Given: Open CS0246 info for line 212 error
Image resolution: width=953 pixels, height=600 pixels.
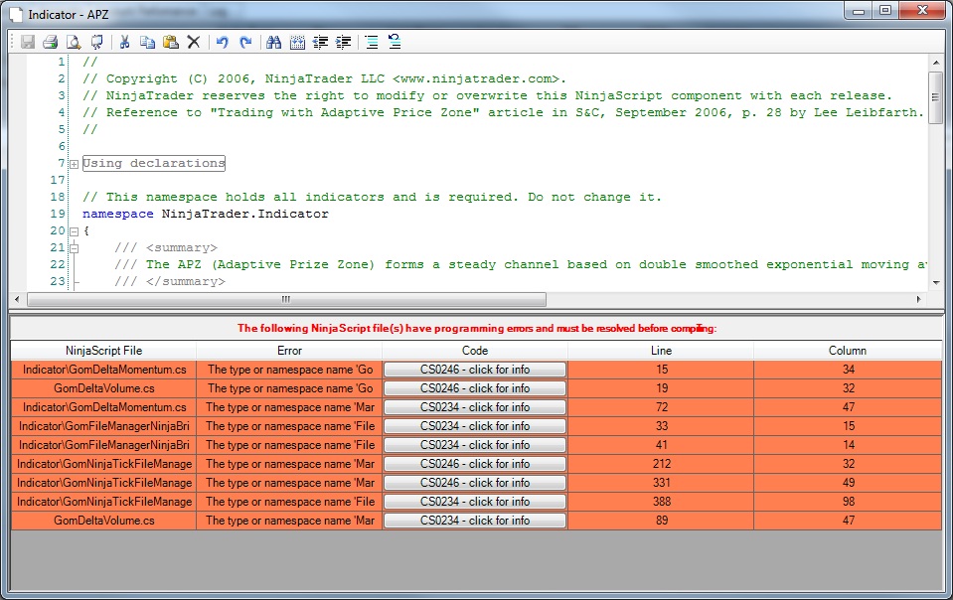Looking at the screenshot, I should click(475, 463).
